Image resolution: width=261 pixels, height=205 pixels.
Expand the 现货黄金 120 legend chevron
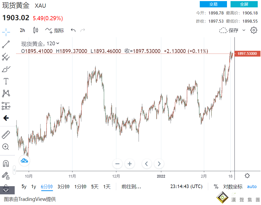coord(57,43)
